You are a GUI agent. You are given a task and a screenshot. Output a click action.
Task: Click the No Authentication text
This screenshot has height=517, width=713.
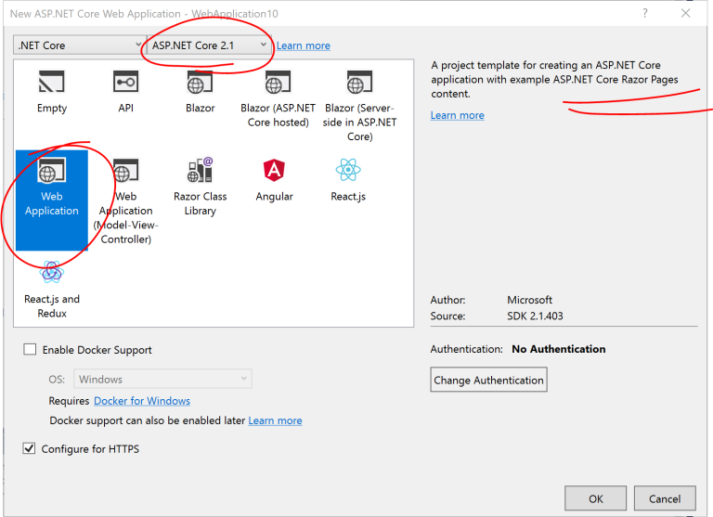tap(558, 349)
